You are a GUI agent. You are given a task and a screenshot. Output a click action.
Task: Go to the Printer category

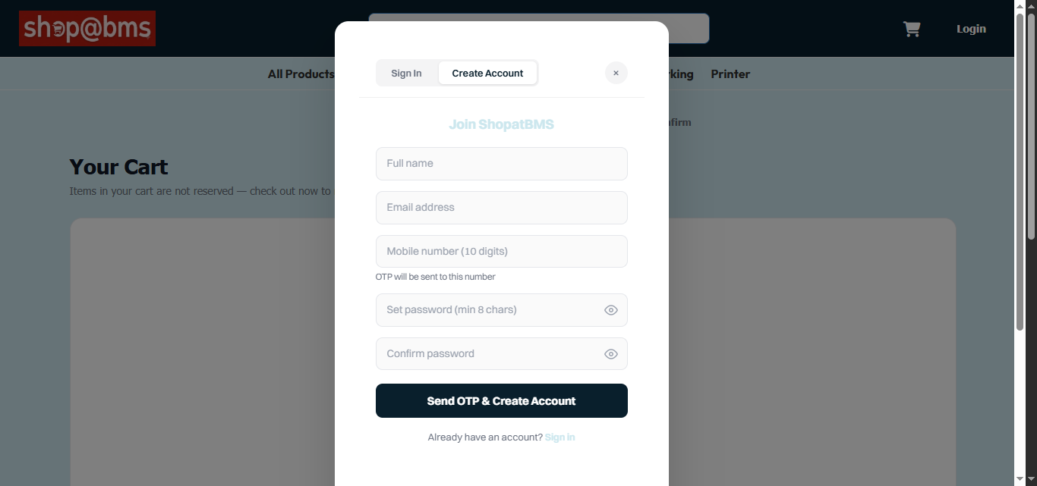click(x=730, y=74)
